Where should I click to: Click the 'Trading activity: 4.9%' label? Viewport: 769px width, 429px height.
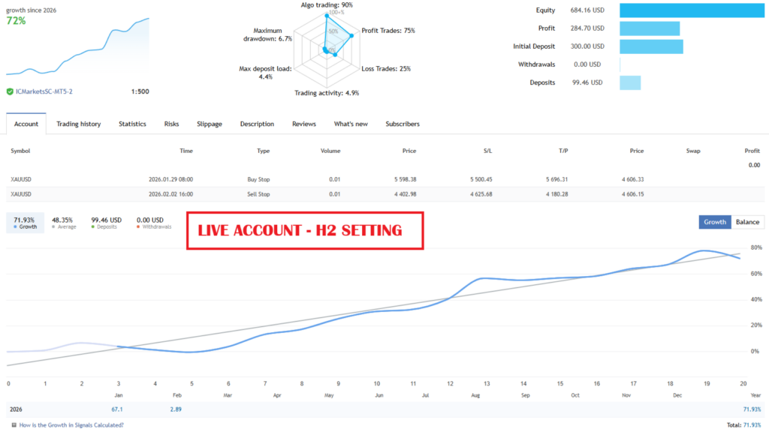pyautogui.click(x=327, y=93)
